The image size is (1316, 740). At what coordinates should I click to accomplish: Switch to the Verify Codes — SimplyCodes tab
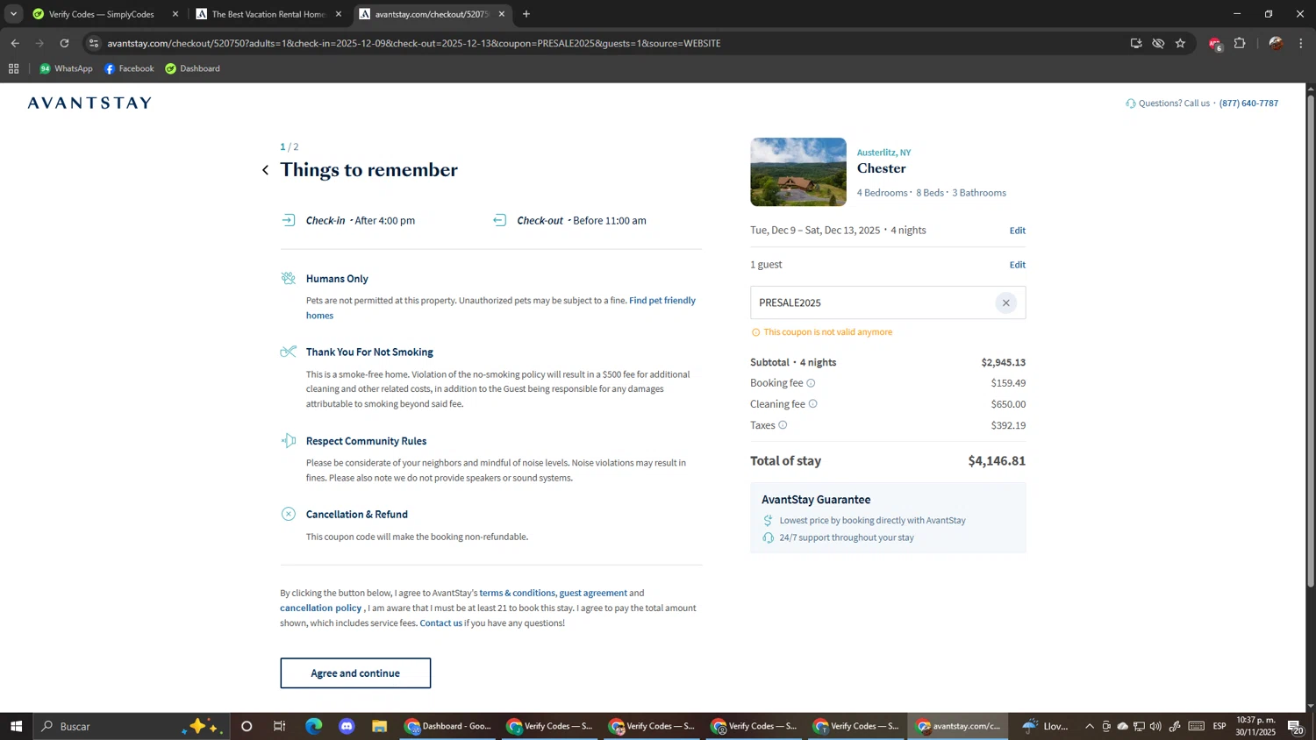coord(101,14)
